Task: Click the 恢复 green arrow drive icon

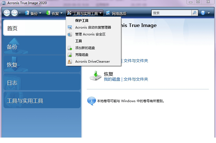Action: [96, 76]
